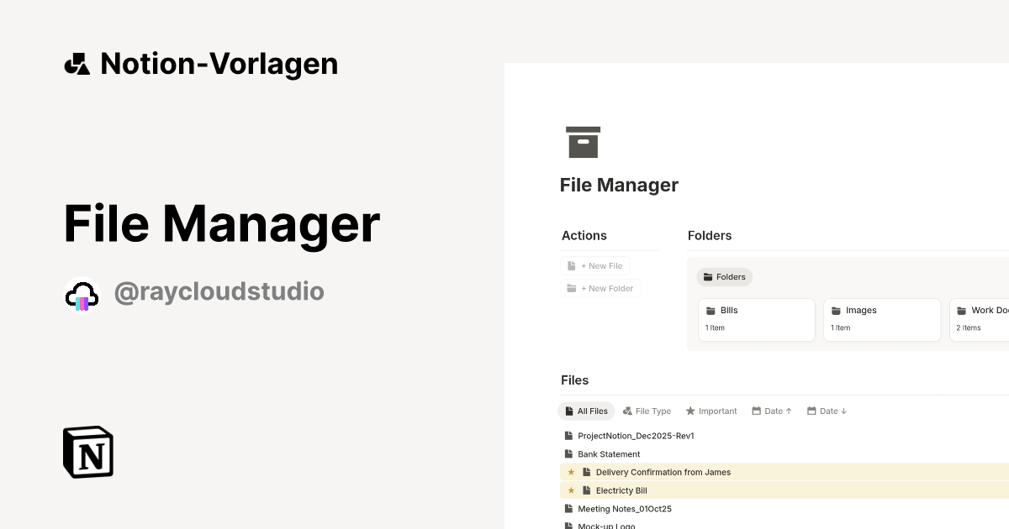Open Meeting Notes_01Oct25 from the file list
Image resolution: width=1009 pixels, height=529 pixels.
tap(624, 508)
